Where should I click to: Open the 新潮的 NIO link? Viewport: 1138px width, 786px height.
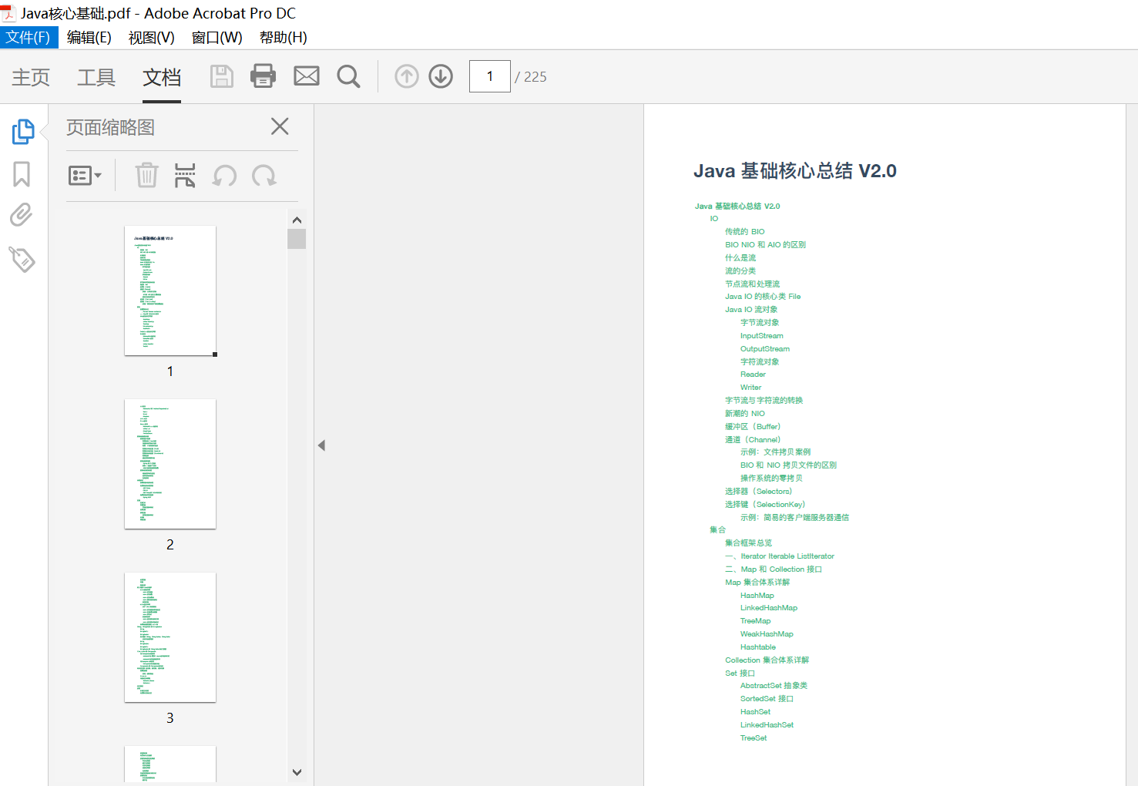(744, 413)
